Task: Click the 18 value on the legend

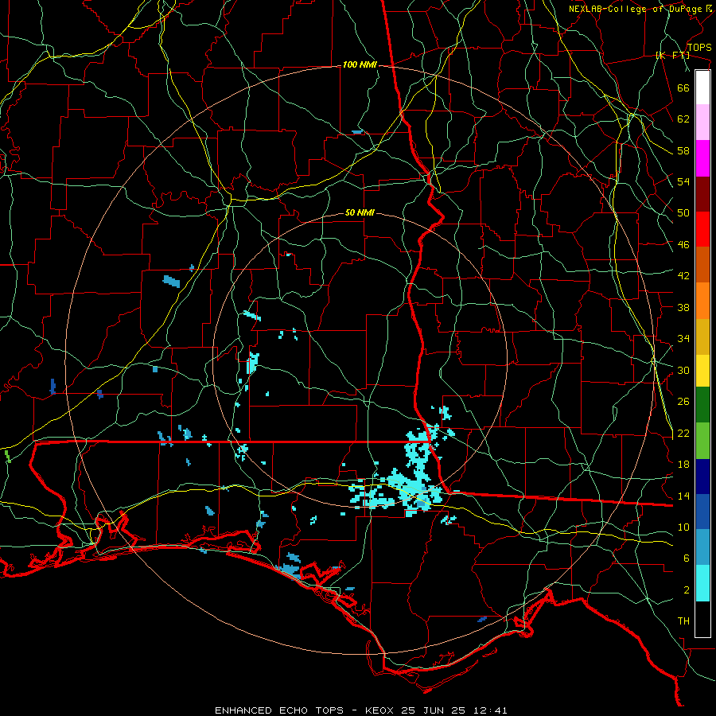Action: (683, 465)
